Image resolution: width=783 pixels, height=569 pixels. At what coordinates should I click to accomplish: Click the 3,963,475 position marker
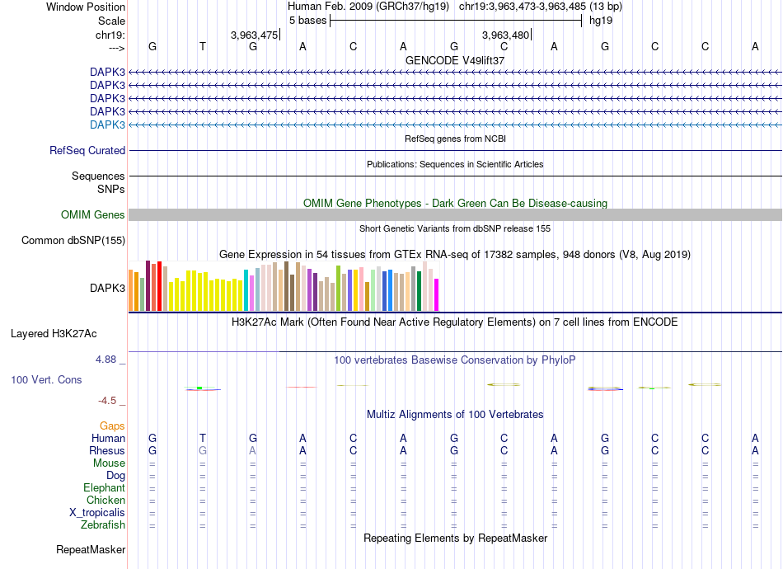tap(254, 35)
